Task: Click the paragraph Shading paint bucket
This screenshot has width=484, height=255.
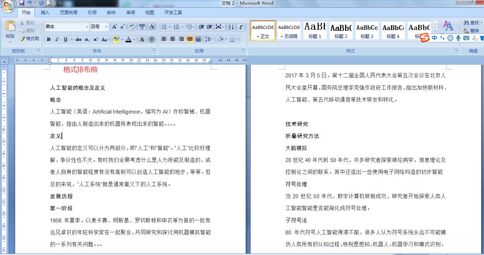Action: [220, 39]
